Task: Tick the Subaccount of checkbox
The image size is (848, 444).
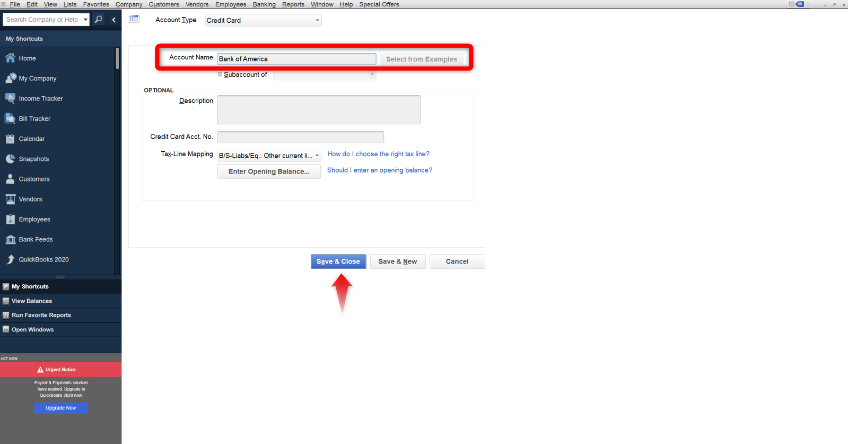Action: pos(220,74)
